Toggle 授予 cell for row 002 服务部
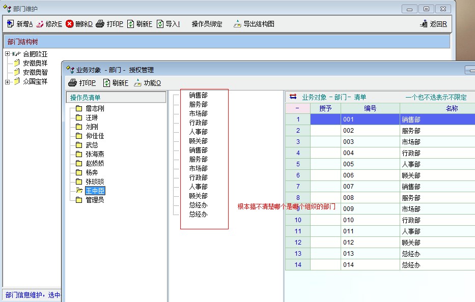 325,131
